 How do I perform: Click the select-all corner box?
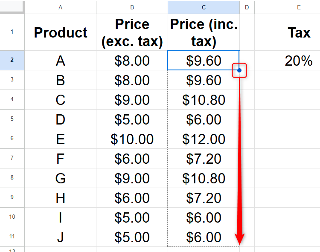coord(12,7)
